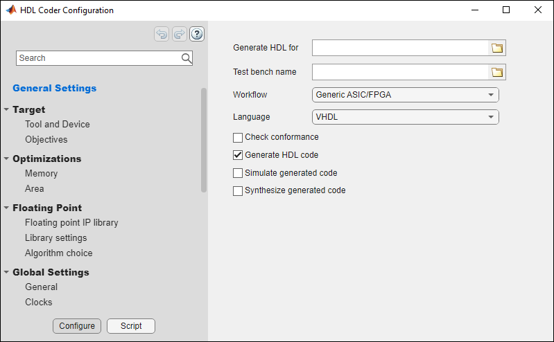Click the Configure button

[77, 326]
